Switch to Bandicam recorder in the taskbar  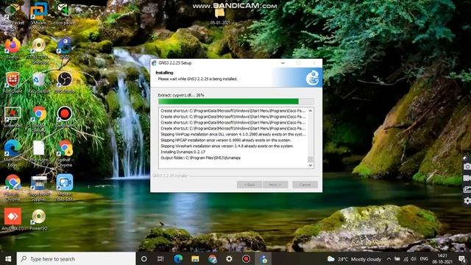click(x=246, y=258)
